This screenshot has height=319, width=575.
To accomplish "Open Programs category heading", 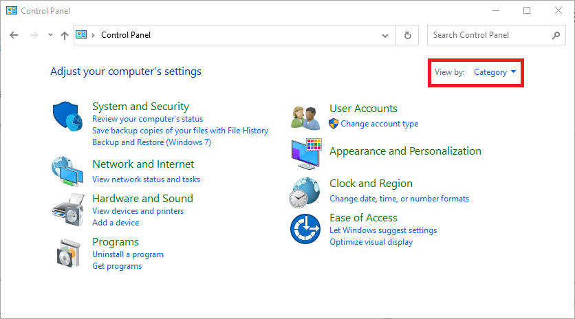I will pos(116,242).
